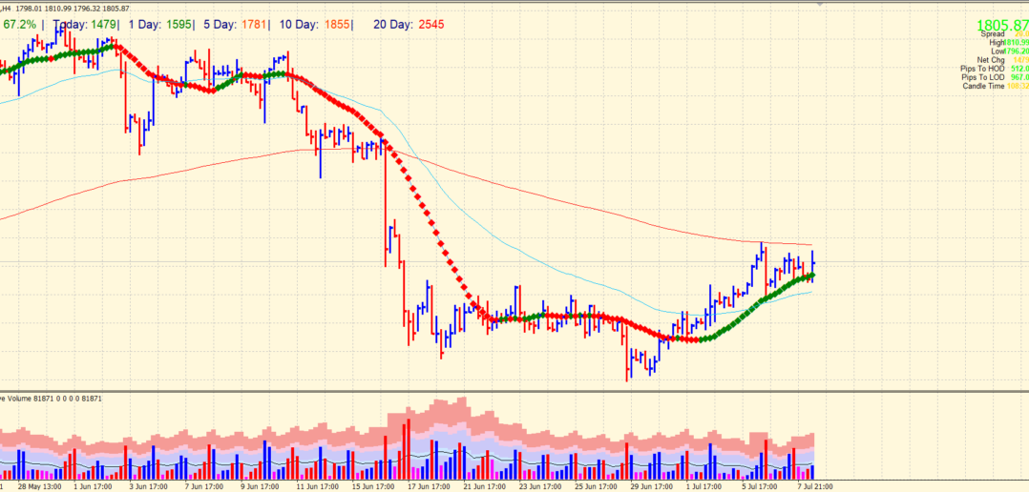Click the Low 1796.20 row
Viewport: 1029px width, 492px height.
(x=1010, y=51)
